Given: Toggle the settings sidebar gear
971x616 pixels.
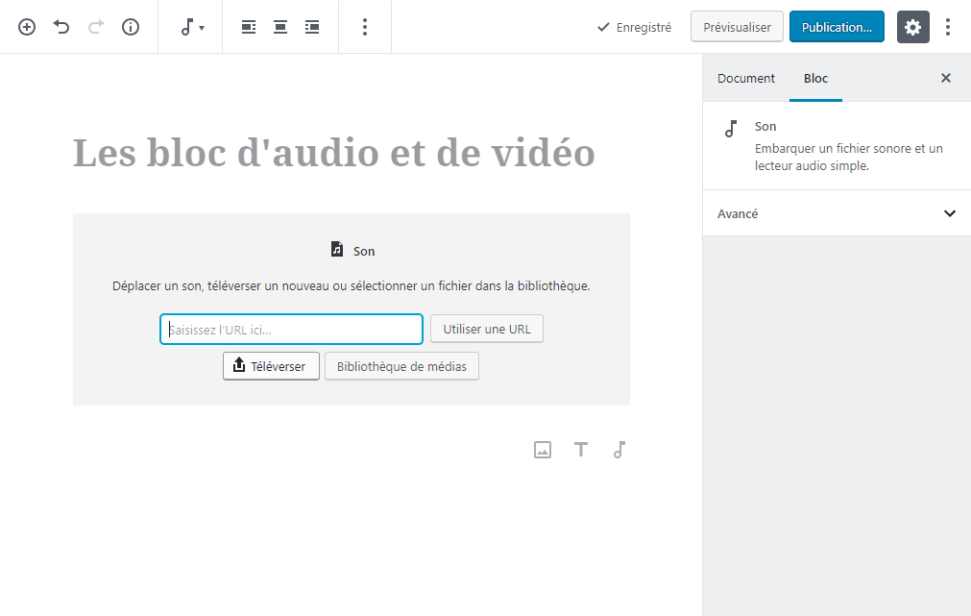Looking at the screenshot, I should pyautogui.click(x=912, y=27).
